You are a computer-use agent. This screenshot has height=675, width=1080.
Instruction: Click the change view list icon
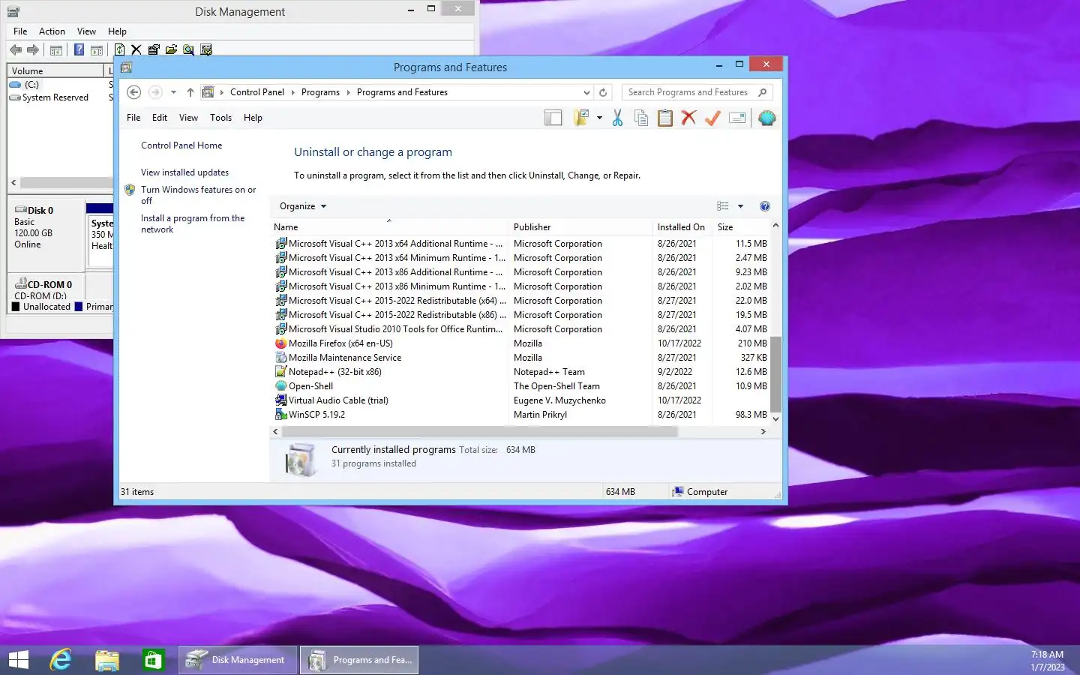[723, 206]
